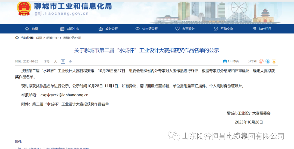Open 依申请公开 in navigation bar
This screenshot has width=294, height=149.
[146, 29]
